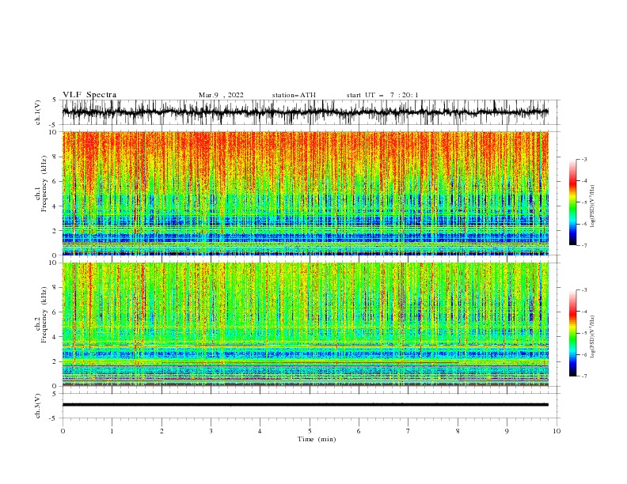
Task: Click time axis tick label "0"
Action: tap(63, 431)
